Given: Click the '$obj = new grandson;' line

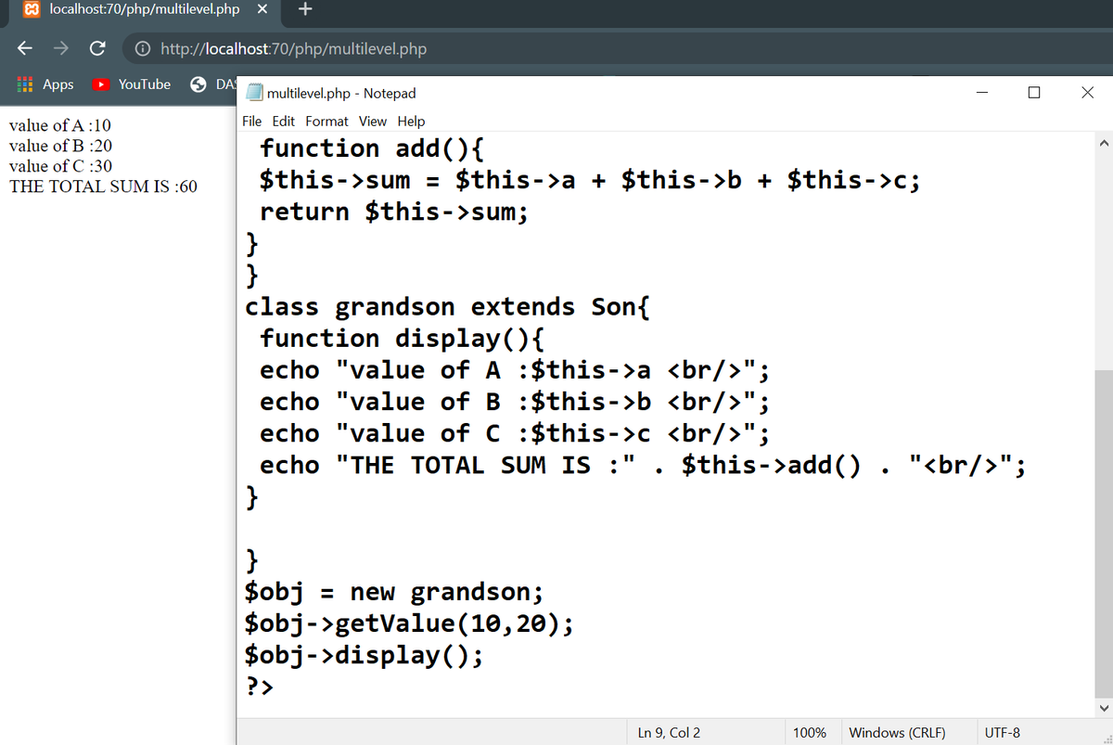Looking at the screenshot, I should (394, 592).
